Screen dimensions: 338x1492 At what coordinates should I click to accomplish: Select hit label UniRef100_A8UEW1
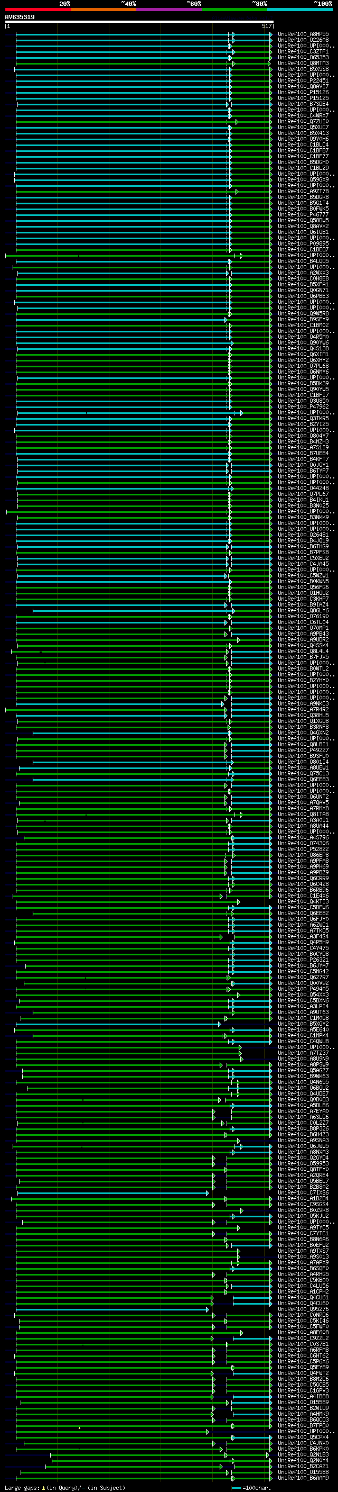[x=303, y=767]
